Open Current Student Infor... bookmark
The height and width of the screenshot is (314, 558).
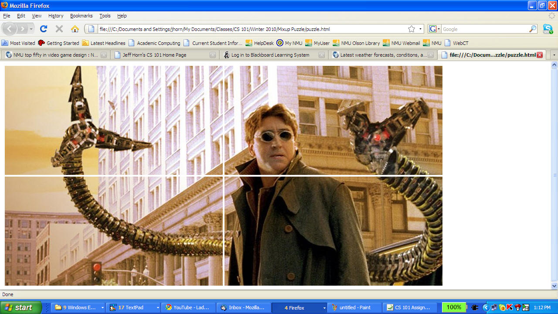coord(213,43)
